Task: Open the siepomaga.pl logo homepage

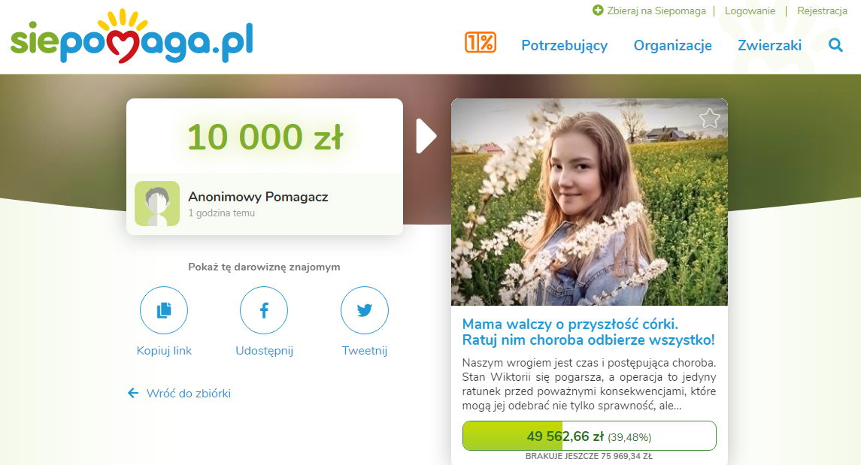Action: (x=132, y=37)
